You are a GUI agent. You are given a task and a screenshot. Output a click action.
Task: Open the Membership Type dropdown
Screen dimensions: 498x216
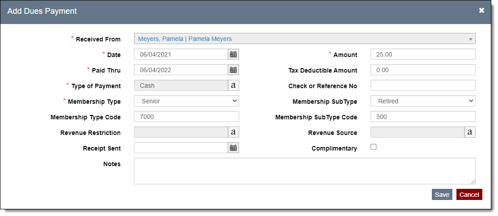(186, 101)
